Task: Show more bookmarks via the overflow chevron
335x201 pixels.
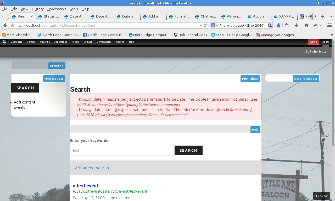Action: [332, 35]
